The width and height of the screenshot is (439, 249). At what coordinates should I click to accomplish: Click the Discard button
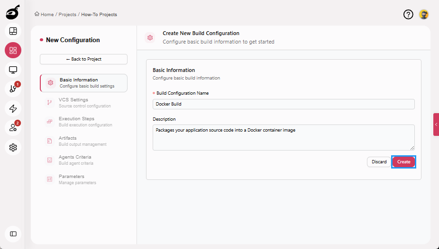(x=379, y=162)
